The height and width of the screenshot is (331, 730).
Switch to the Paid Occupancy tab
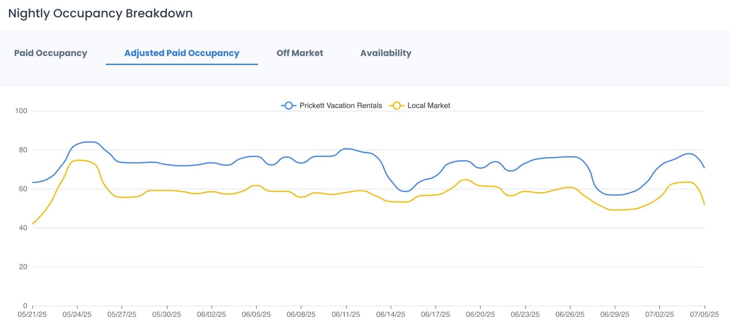pos(51,53)
